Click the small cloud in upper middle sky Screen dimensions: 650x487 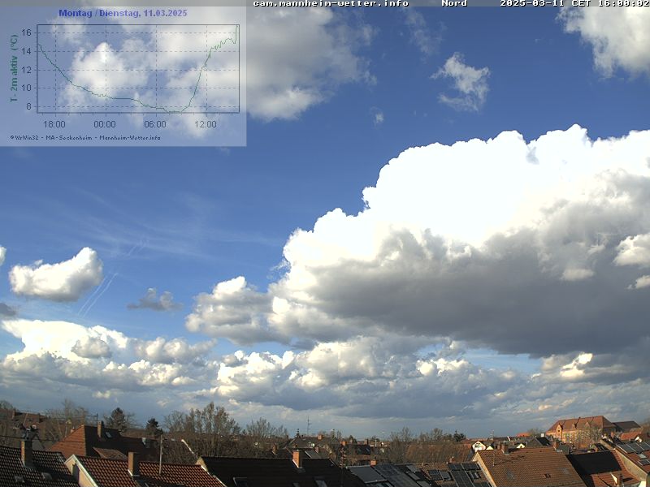(465, 81)
